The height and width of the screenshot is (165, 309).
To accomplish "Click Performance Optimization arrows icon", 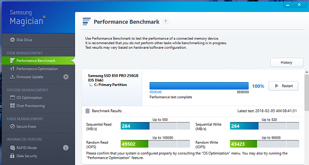I will click(12, 69).
